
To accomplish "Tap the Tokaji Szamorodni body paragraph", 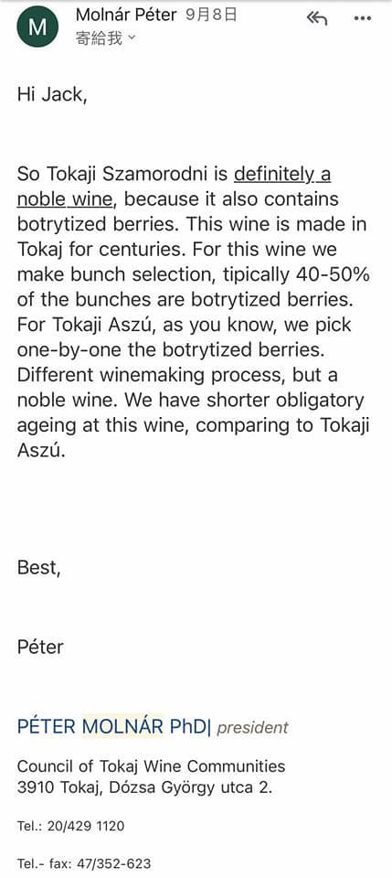I will [194, 312].
